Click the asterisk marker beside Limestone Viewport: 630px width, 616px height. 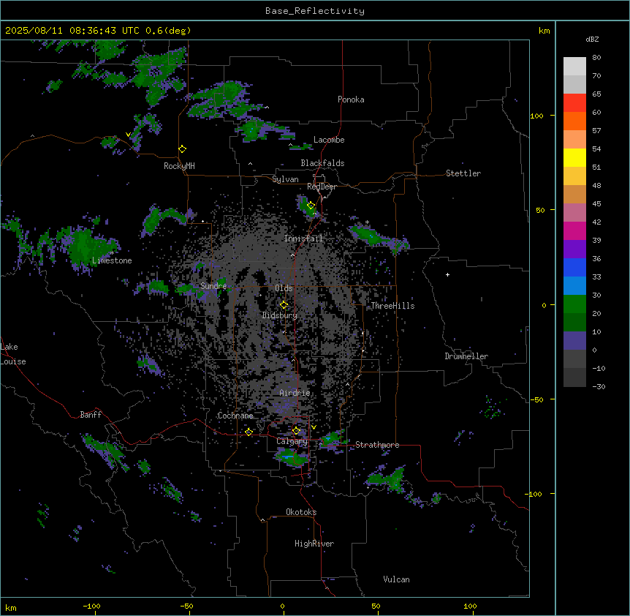112,253
